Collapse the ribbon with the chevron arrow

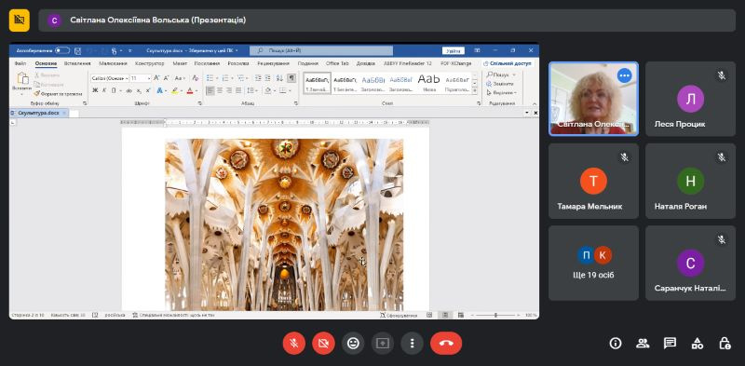pos(535,103)
